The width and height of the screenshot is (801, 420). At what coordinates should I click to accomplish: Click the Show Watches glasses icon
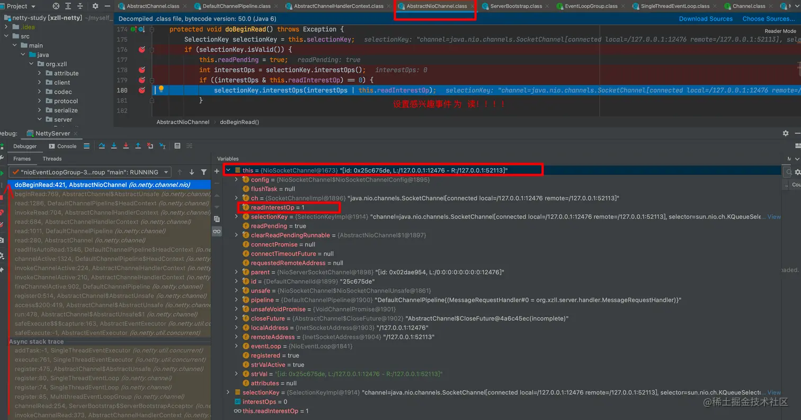(x=217, y=232)
